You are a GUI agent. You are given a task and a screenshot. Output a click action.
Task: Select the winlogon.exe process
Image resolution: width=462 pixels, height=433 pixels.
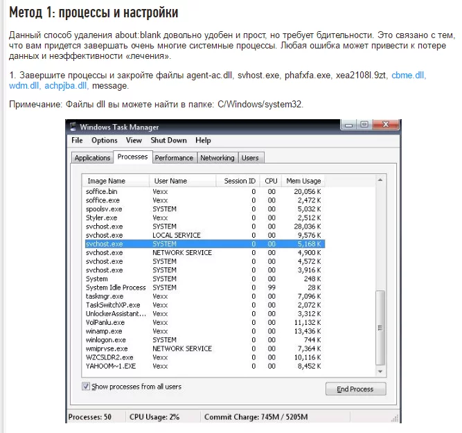point(204,340)
